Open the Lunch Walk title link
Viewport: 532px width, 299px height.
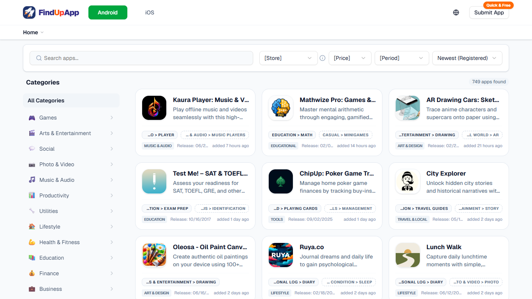coord(444,247)
